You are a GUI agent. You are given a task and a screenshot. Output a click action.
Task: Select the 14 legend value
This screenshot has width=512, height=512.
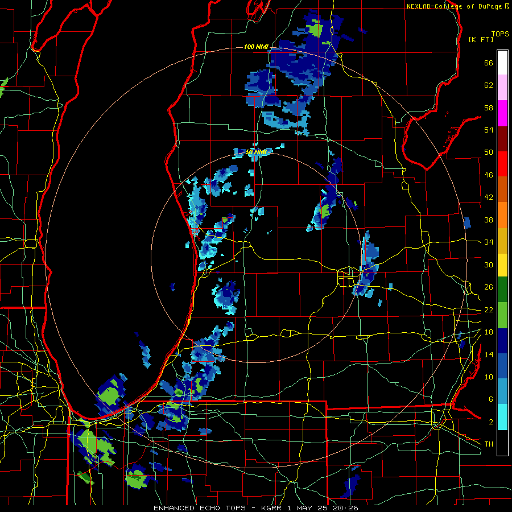(x=489, y=354)
